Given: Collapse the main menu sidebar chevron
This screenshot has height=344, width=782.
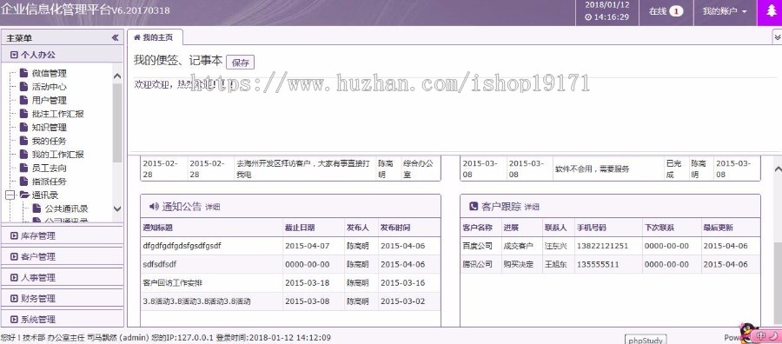Looking at the screenshot, I should click(115, 38).
